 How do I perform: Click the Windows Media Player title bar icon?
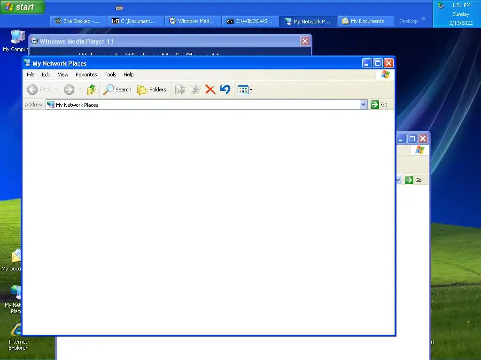coord(34,41)
